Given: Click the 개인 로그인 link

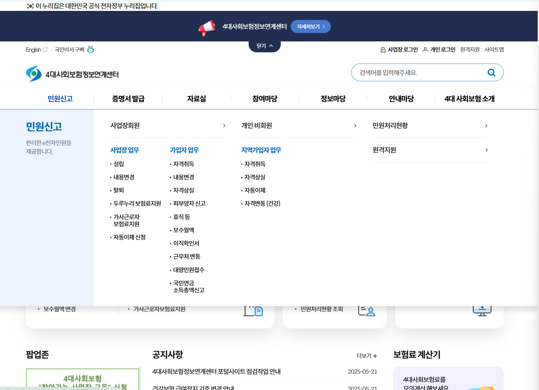Looking at the screenshot, I should coord(443,49).
